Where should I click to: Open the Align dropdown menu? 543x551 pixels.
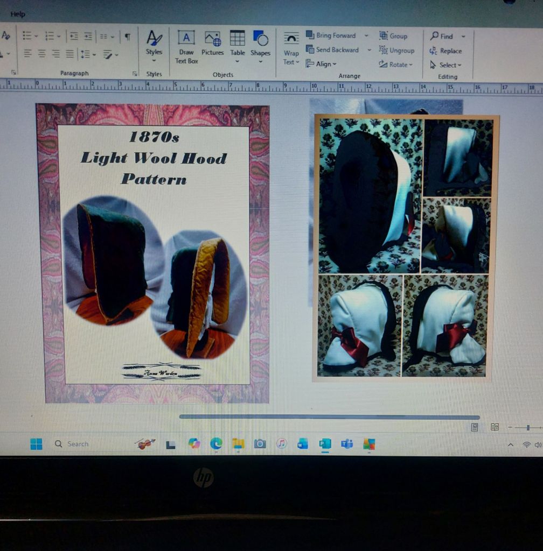click(322, 64)
